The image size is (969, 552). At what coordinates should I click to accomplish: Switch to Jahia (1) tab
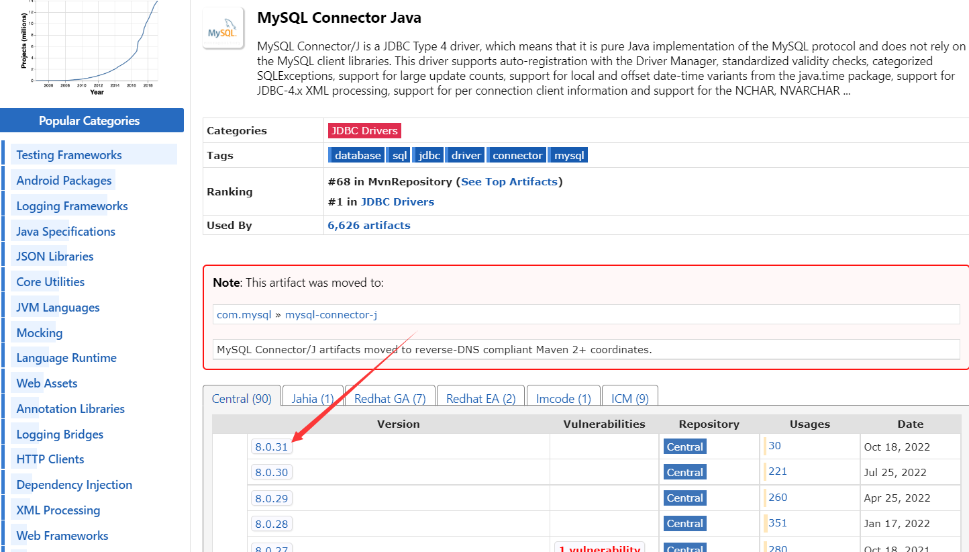click(x=313, y=399)
